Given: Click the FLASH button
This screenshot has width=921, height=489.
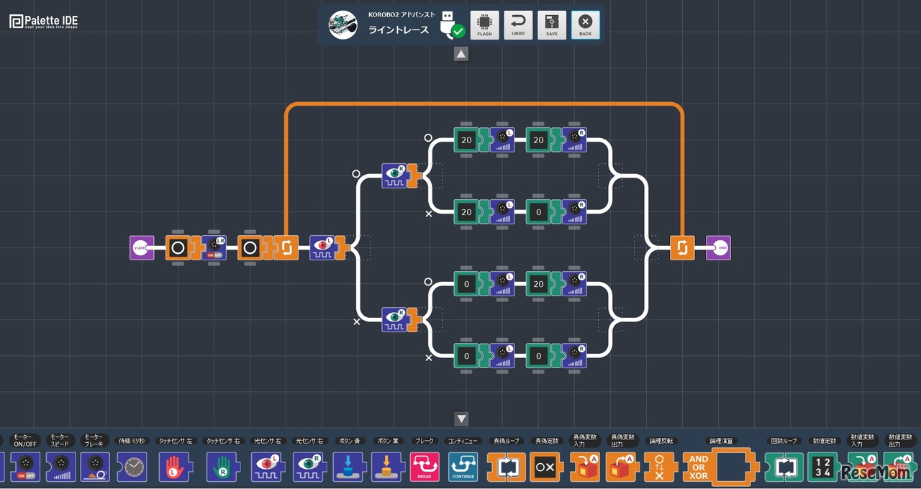Looking at the screenshot, I should point(484,25).
